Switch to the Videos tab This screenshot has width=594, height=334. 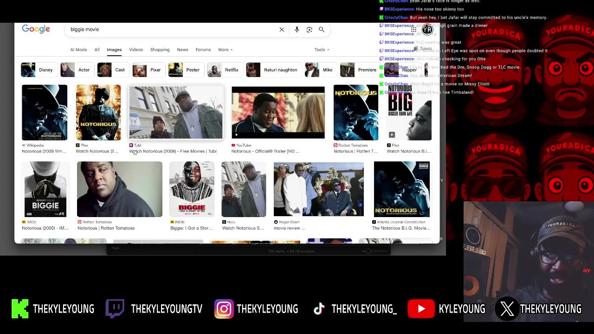(x=136, y=50)
